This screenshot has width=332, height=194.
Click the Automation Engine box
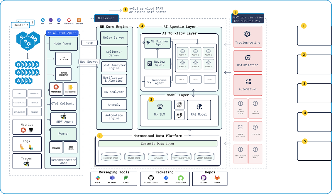pos(114,117)
